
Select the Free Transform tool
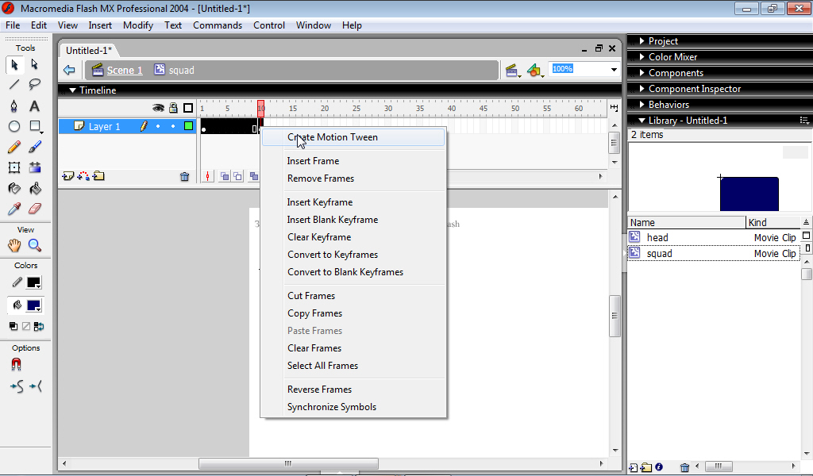[x=14, y=167]
